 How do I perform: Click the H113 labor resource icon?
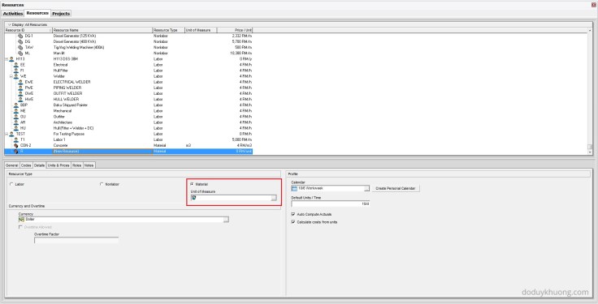(11, 59)
